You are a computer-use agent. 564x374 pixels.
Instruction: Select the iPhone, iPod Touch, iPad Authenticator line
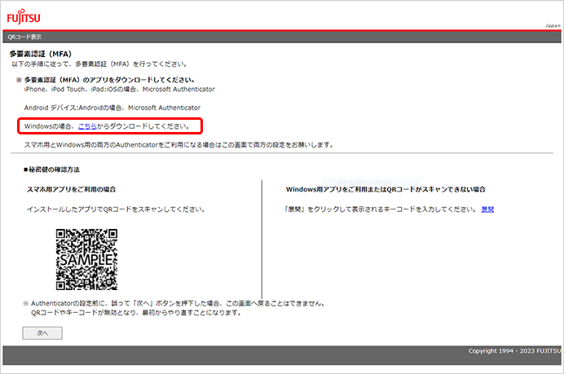[x=120, y=89]
